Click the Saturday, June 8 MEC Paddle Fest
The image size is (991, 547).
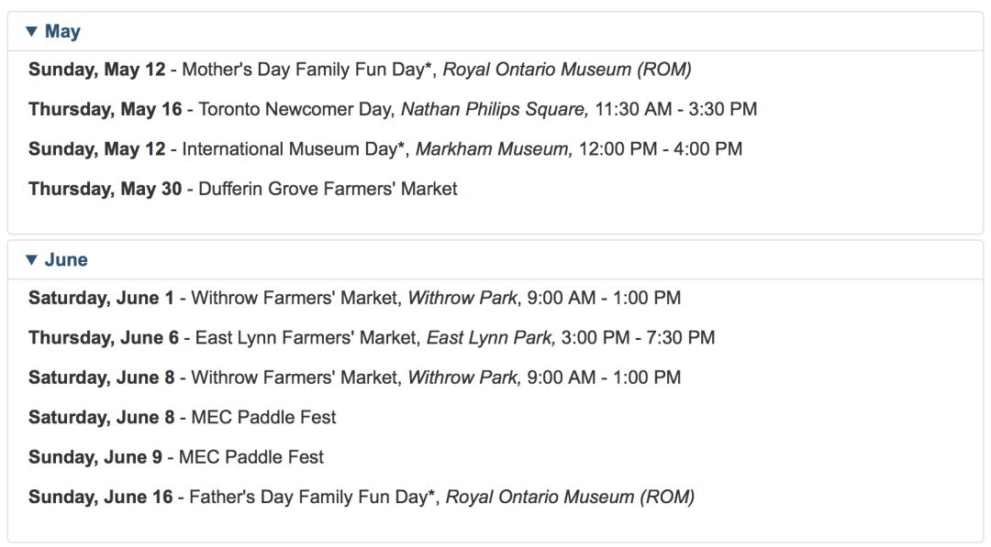[x=183, y=417]
